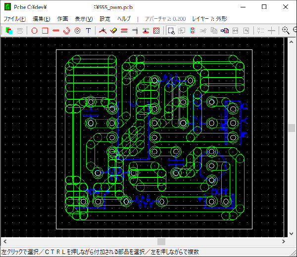Click the vertical scrollbar thumb
Image resolution: width=297 pixels, height=257 pixels.
coord(292,128)
